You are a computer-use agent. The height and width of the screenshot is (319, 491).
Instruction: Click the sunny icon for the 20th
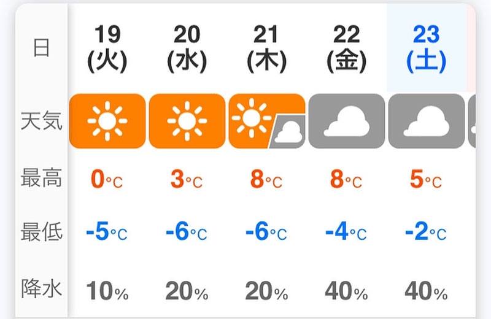187,121
